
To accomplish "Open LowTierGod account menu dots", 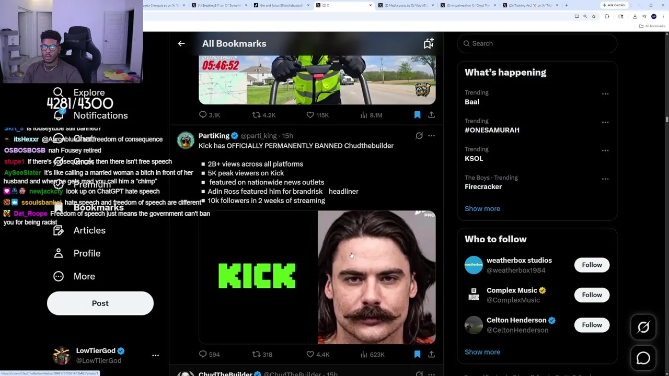I will [x=155, y=356].
